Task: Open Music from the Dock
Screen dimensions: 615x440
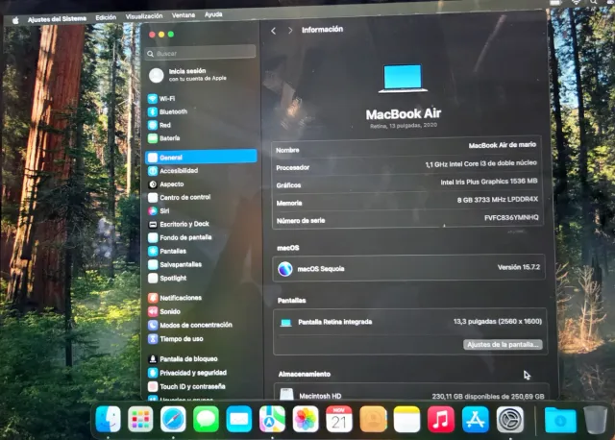Action: 441,419
